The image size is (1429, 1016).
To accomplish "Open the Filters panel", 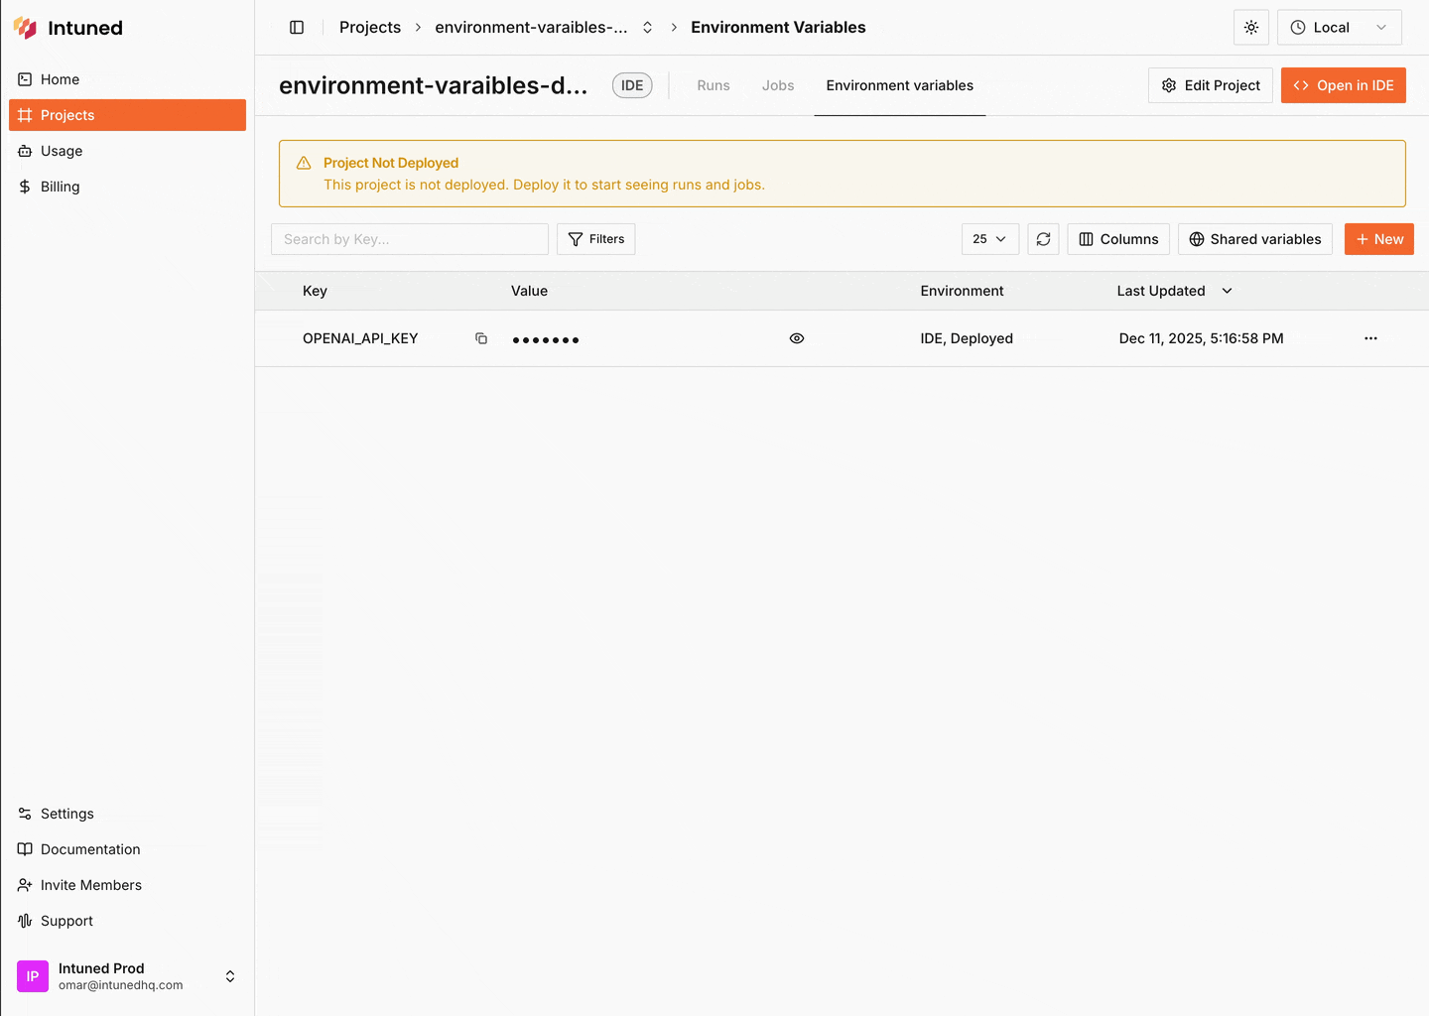I will pos(595,239).
